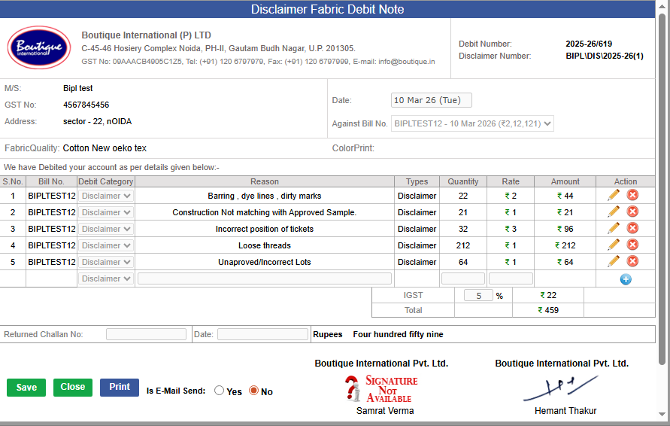Open Debit Category dropdown in row 2
670x426 pixels.
pos(105,212)
